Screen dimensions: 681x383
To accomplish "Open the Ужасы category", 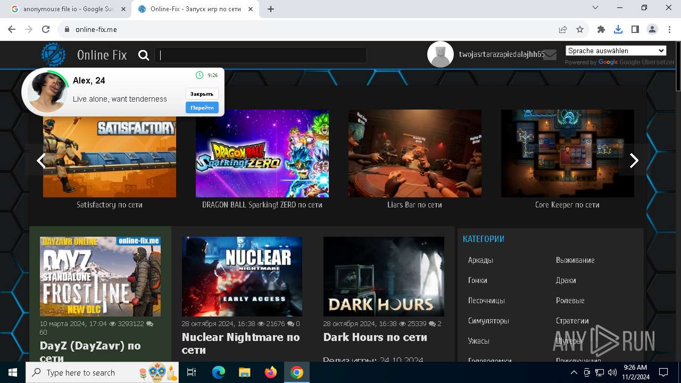I will (x=479, y=341).
